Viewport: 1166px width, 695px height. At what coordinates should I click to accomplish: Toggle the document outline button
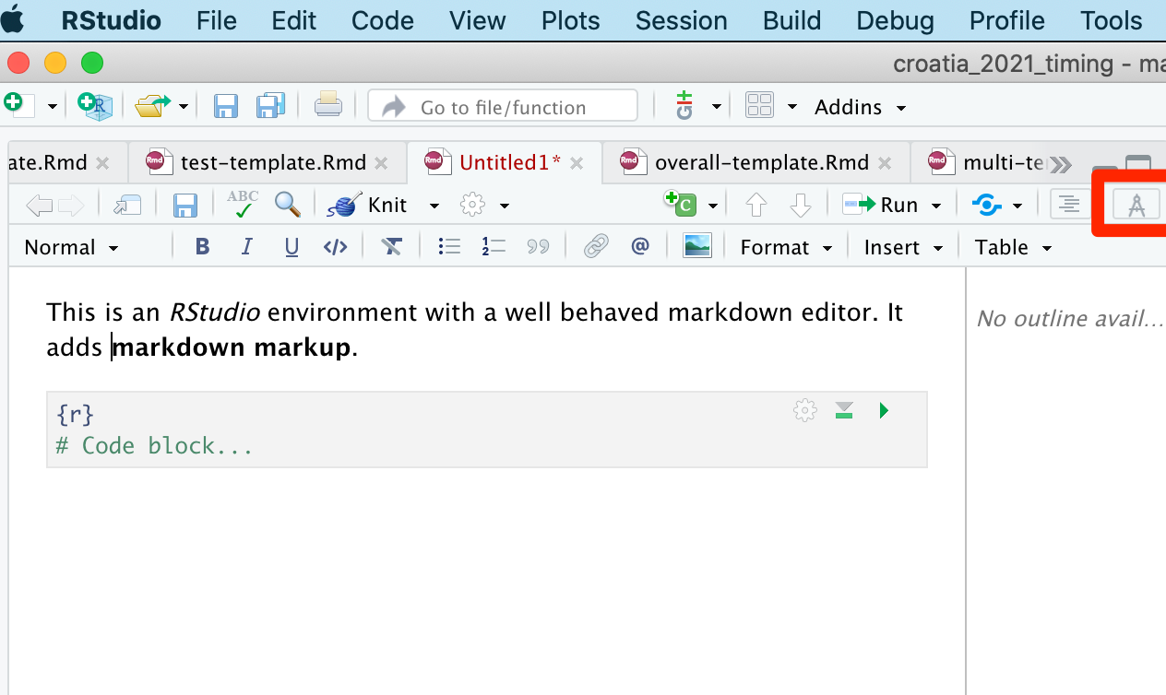1068,205
